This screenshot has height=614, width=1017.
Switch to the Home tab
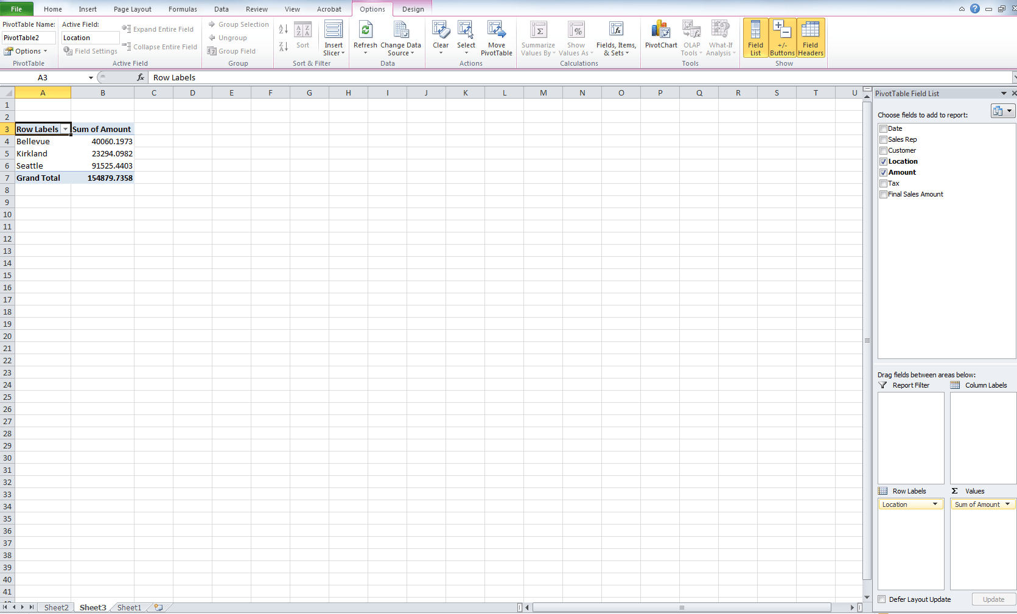click(x=53, y=9)
